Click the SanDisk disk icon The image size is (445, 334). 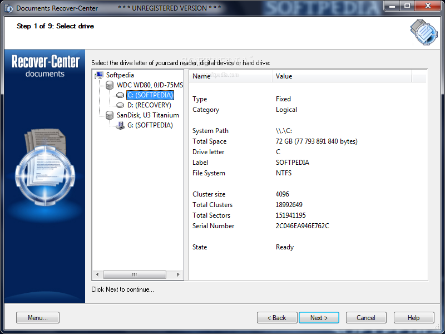(x=110, y=115)
